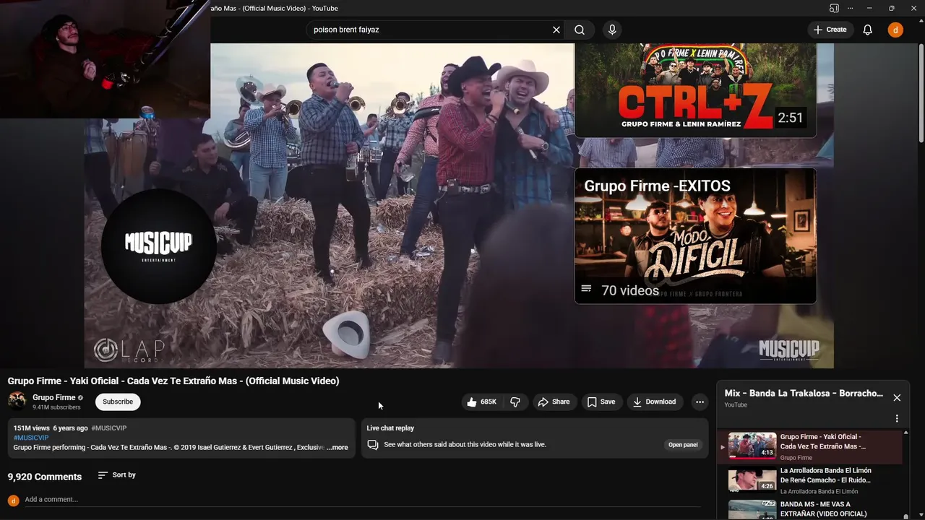Click the Mix - Banda La Trakalosa title
Screen dimensions: 925x520
point(804,394)
